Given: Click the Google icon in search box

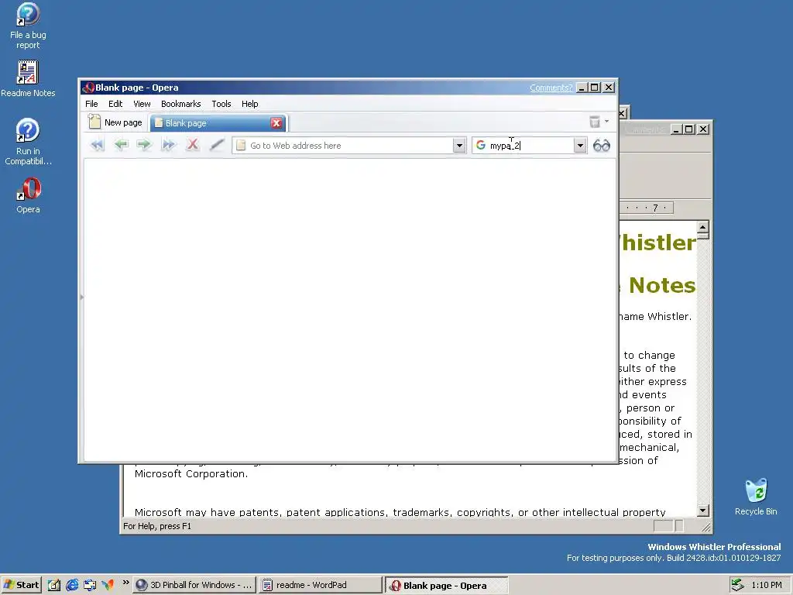Looking at the screenshot, I should pyautogui.click(x=480, y=145).
